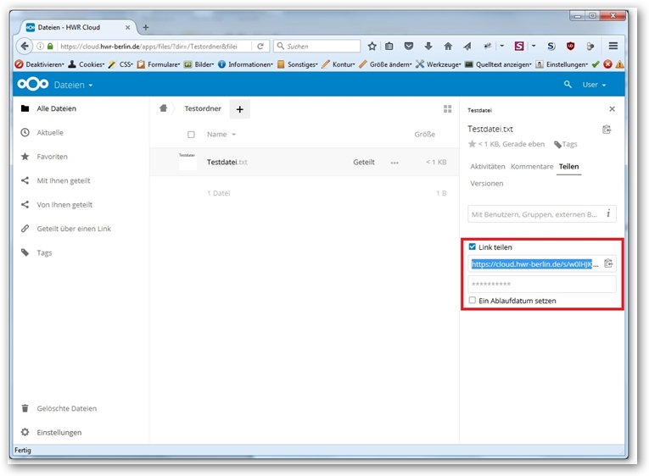Screen dimensions: 649x476
Task: Click the pink S extension icon in browser toolbar
Action: (519, 46)
